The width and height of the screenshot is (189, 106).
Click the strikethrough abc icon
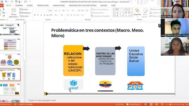pyautogui.click(x=48, y=15)
